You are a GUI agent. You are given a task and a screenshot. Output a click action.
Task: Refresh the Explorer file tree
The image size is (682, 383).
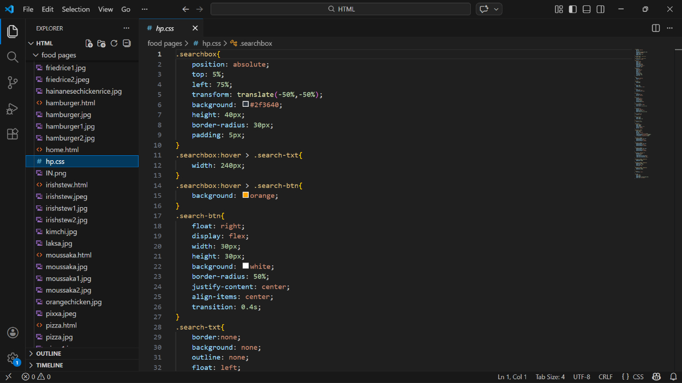114,44
